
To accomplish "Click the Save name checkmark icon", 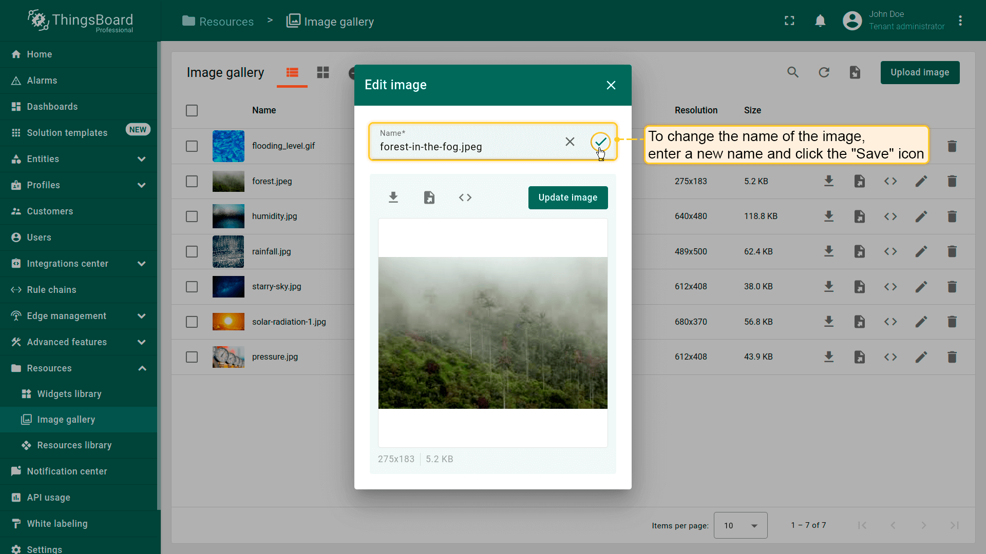I will pyautogui.click(x=600, y=142).
